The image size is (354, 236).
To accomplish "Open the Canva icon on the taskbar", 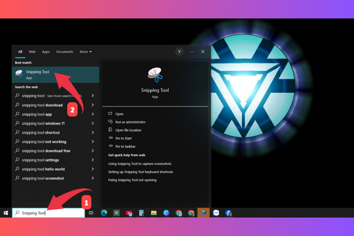I will click(x=166, y=213).
